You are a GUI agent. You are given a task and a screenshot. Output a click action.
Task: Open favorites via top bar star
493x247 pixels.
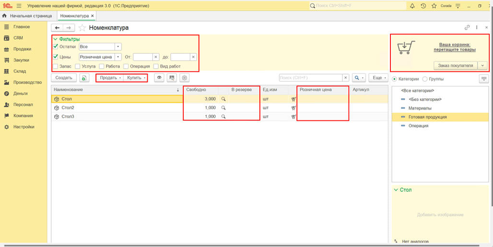coord(434,6)
